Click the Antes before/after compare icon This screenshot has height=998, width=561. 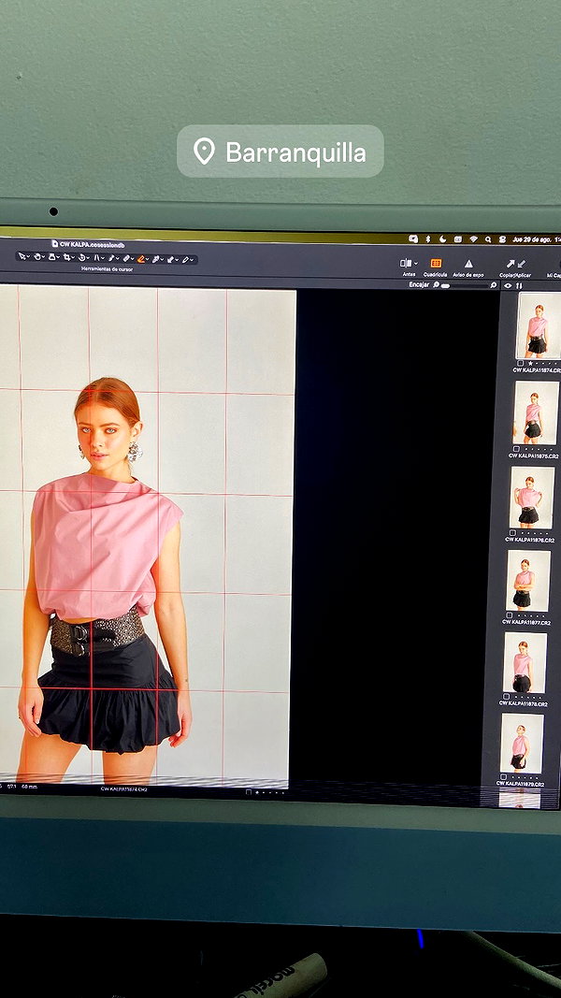[406, 264]
